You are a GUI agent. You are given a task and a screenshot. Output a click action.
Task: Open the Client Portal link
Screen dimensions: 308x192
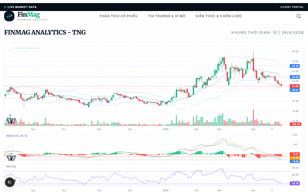pyautogui.click(x=292, y=7)
